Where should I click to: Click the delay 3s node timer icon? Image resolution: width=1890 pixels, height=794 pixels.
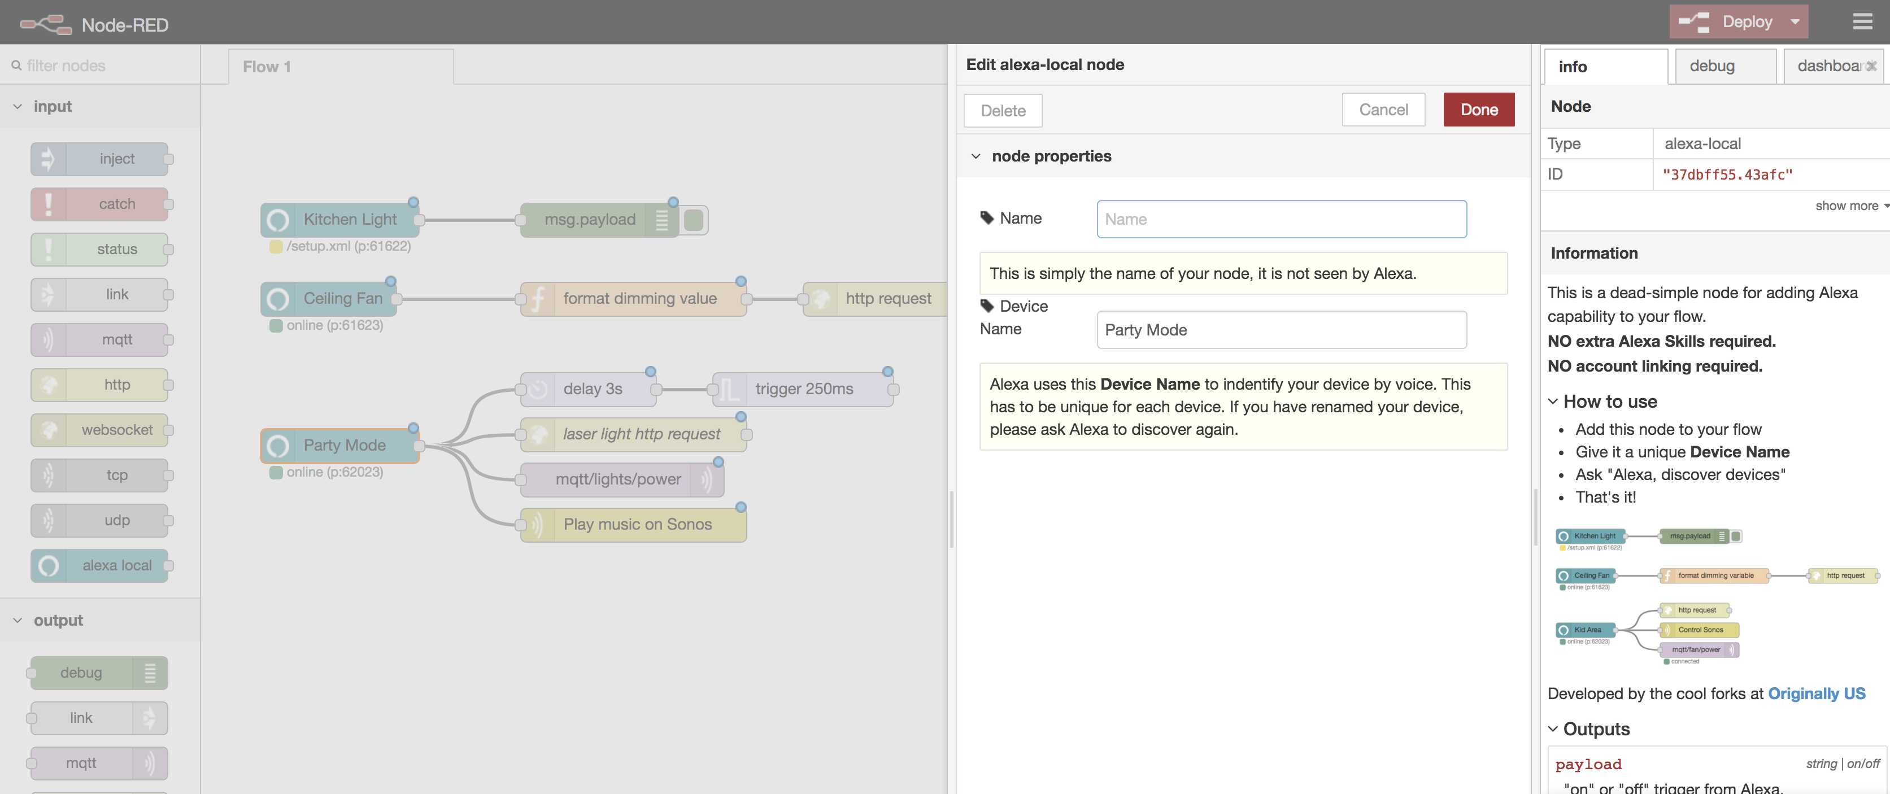tap(538, 389)
